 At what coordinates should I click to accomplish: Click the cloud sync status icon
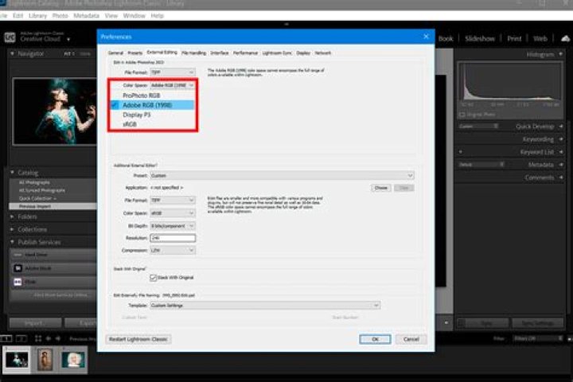pos(566,38)
